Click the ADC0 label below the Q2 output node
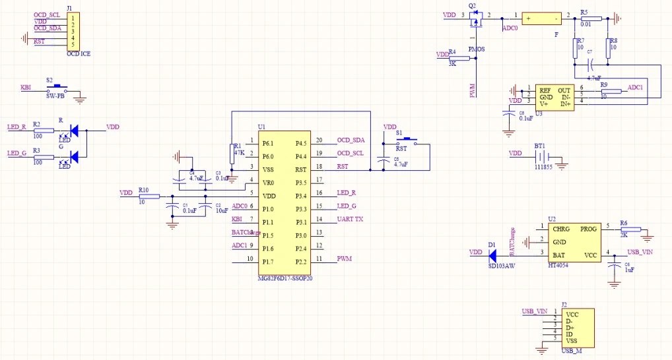The width and height of the screenshot is (672, 360). (x=510, y=28)
